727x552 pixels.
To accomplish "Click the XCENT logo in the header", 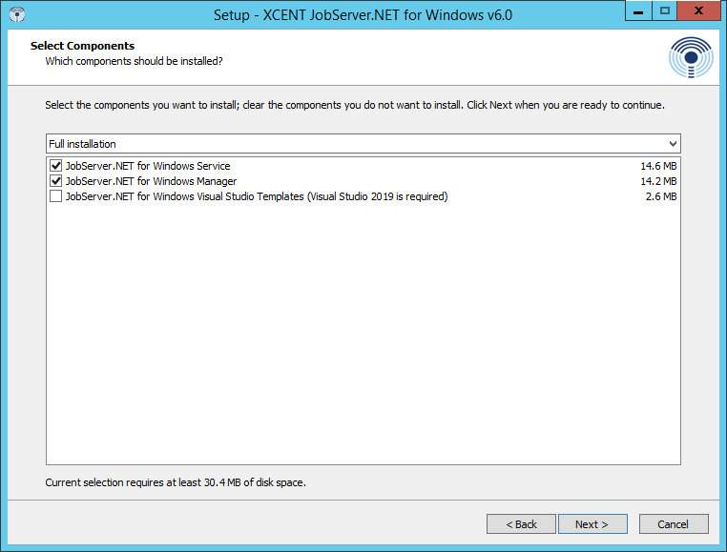I will click(x=691, y=58).
